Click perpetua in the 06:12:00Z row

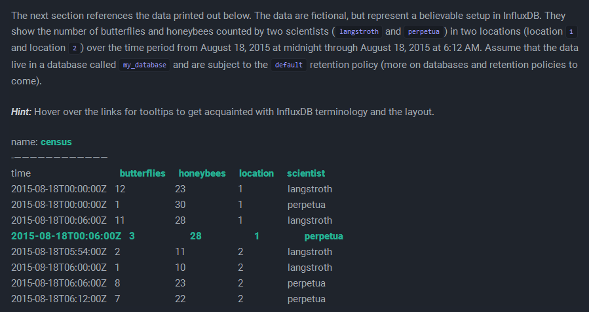(x=307, y=300)
